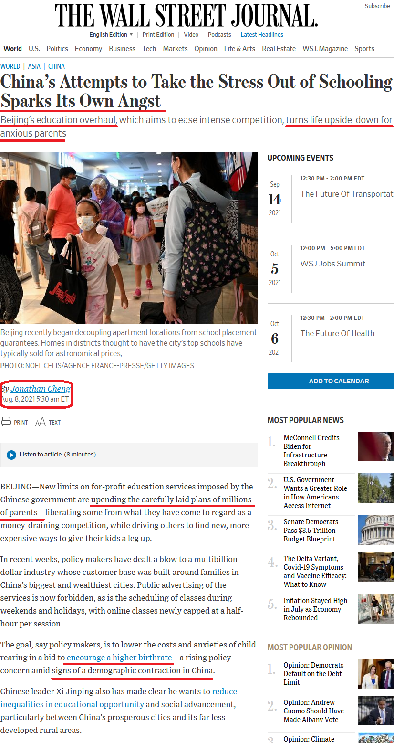
Task: Open the Print Edition link
Action: pos(158,35)
